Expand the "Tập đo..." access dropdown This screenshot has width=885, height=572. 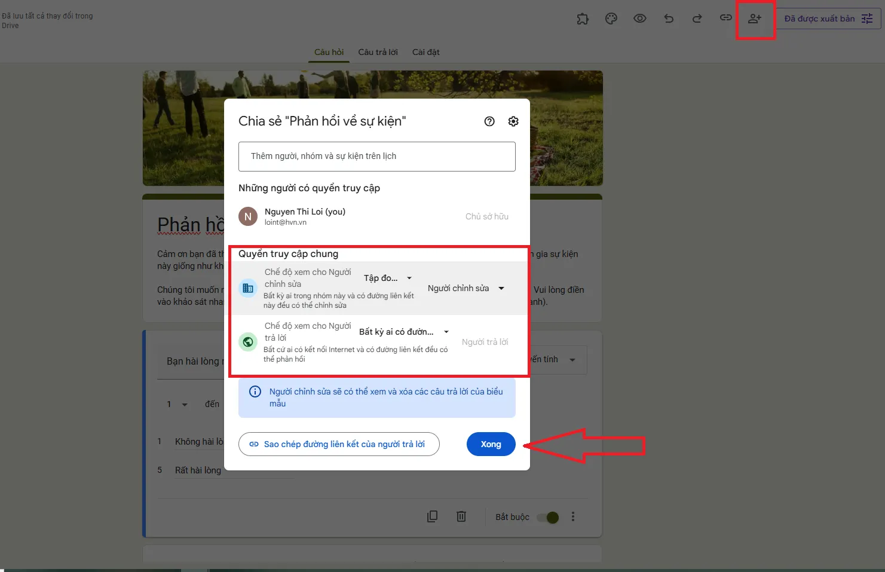388,278
